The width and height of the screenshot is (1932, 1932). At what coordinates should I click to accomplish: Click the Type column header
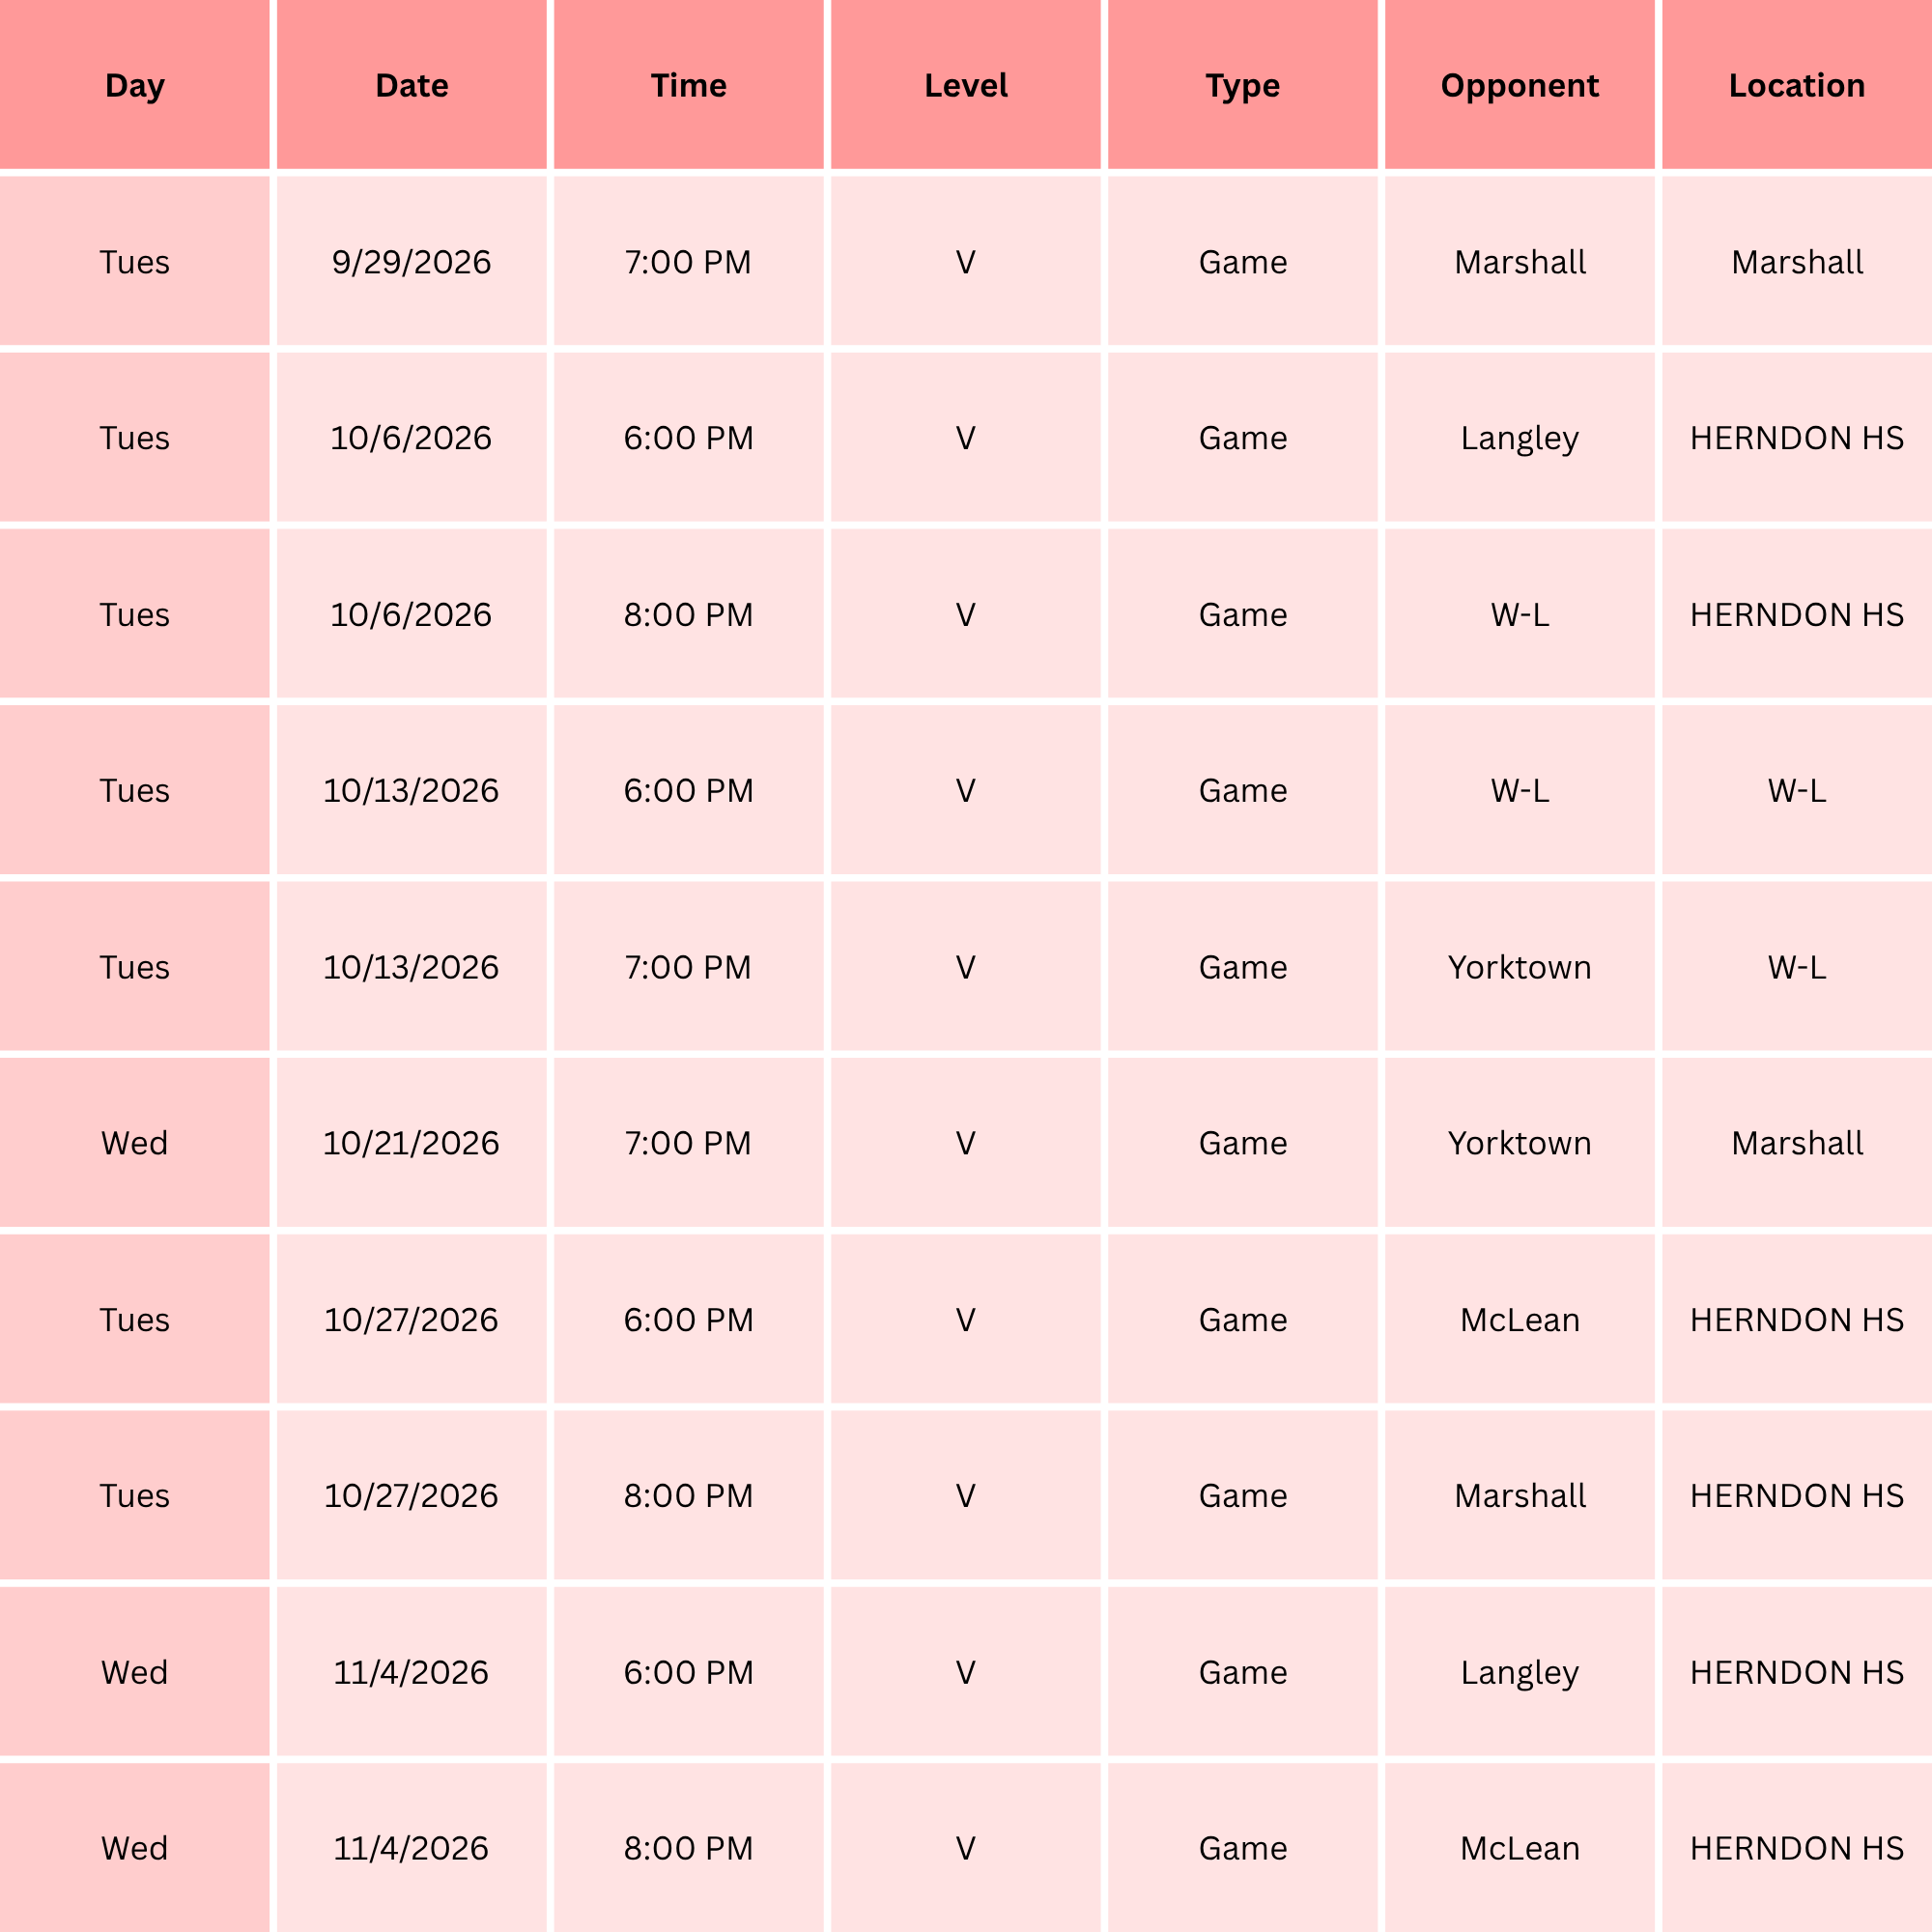click(x=1242, y=85)
